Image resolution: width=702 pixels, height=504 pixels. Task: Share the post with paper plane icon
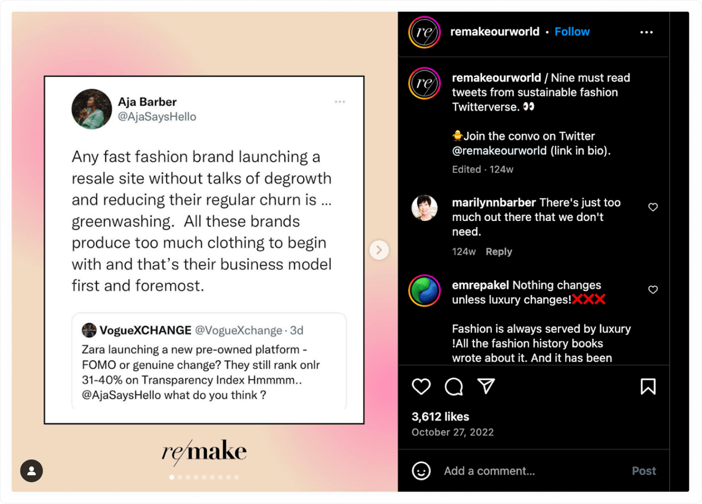(486, 387)
